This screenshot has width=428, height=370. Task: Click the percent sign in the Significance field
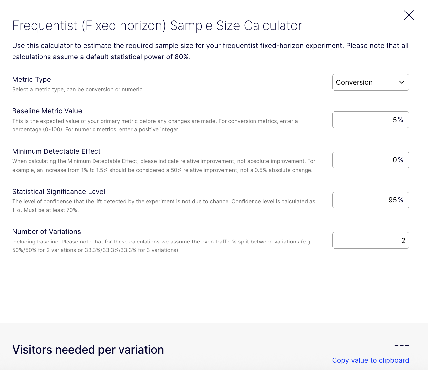[x=401, y=200]
